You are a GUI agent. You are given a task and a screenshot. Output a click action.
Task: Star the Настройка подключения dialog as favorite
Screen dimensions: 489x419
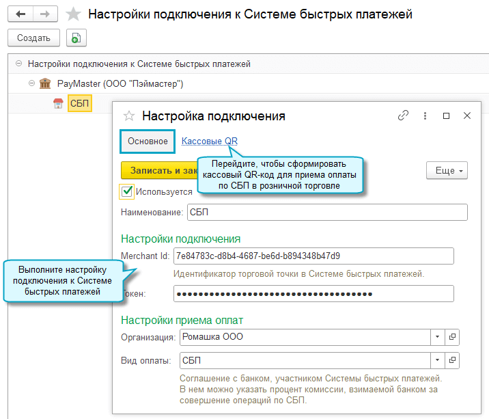click(x=129, y=116)
